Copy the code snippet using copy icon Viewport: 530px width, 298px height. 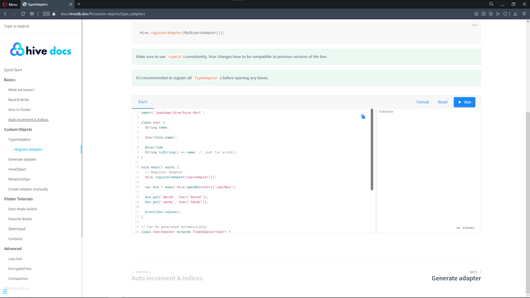coord(363,116)
